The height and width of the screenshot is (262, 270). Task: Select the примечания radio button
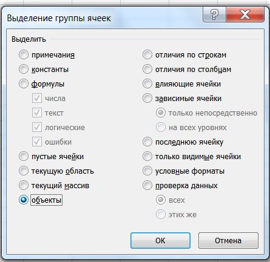click(x=24, y=54)
